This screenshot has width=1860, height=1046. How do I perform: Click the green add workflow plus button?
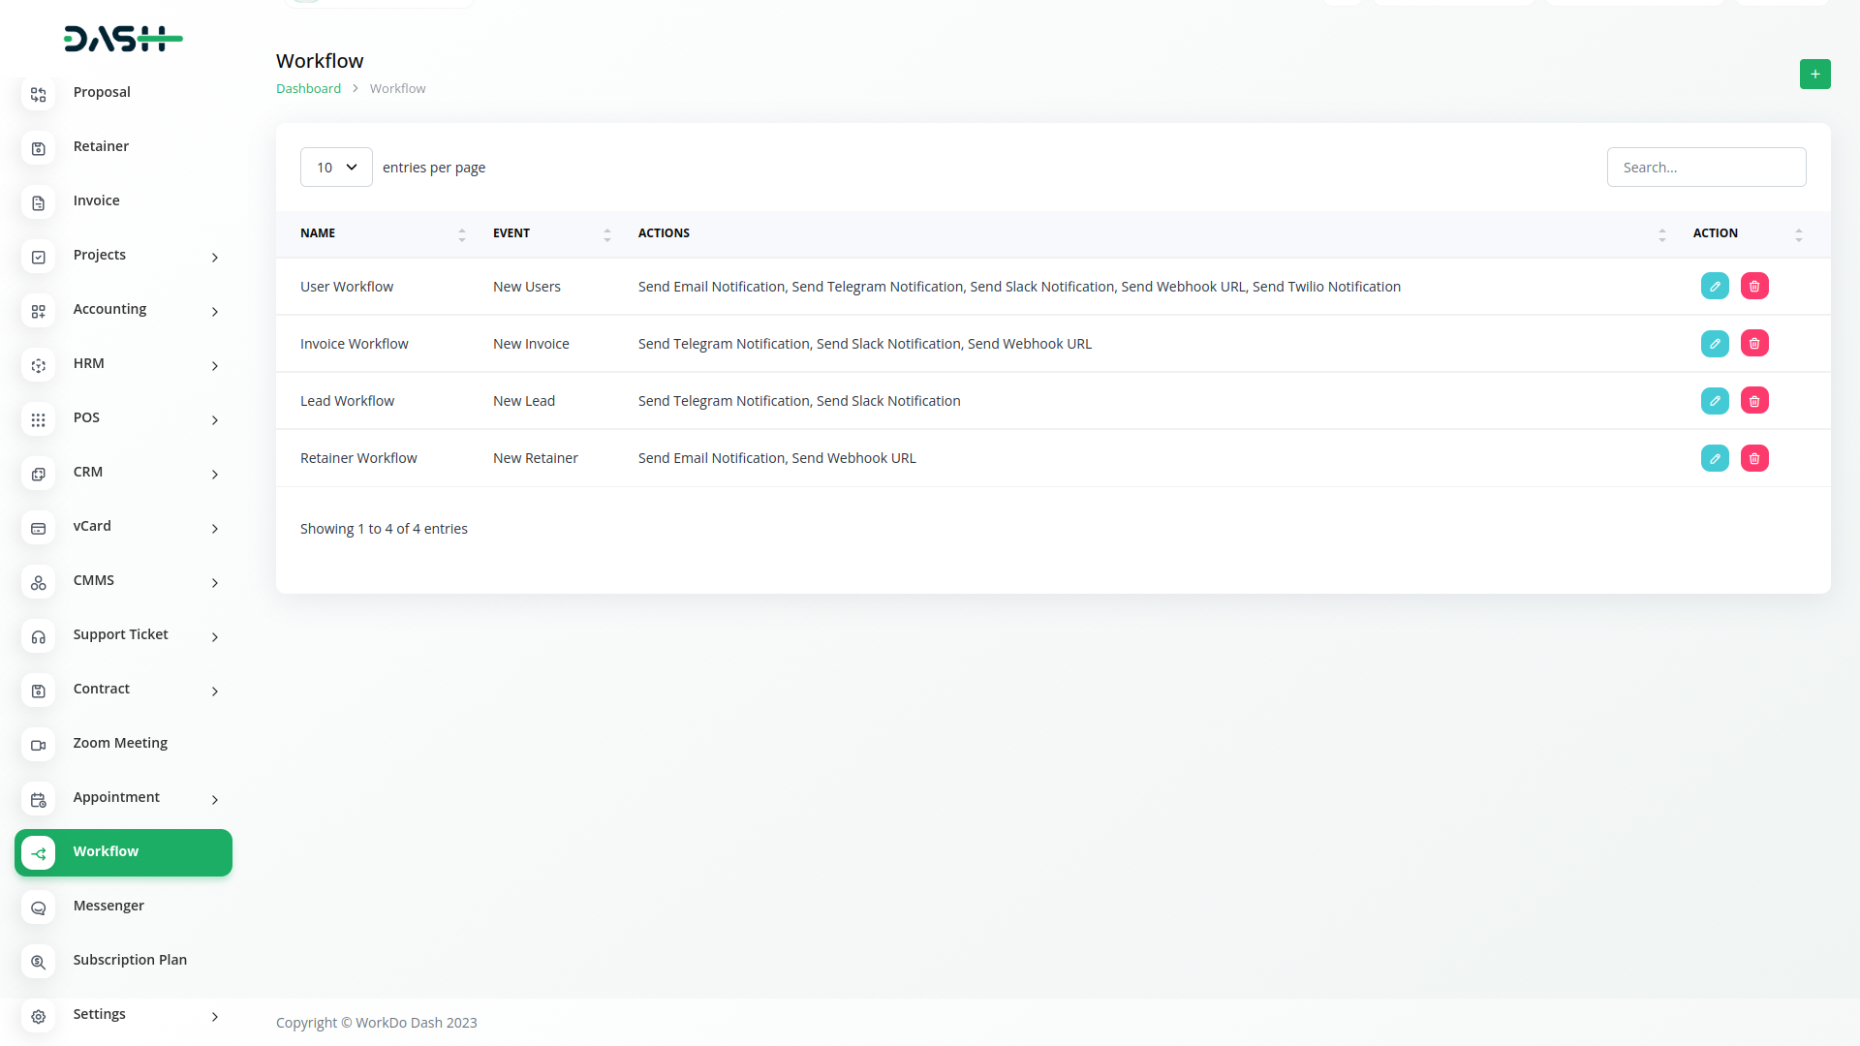1814,75
